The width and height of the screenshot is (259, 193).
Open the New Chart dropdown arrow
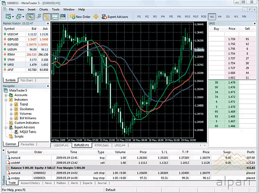(13, 17)
